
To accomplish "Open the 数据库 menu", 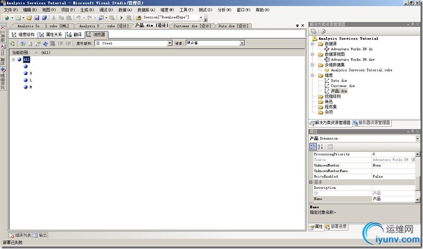I will (x=146, y=10).
